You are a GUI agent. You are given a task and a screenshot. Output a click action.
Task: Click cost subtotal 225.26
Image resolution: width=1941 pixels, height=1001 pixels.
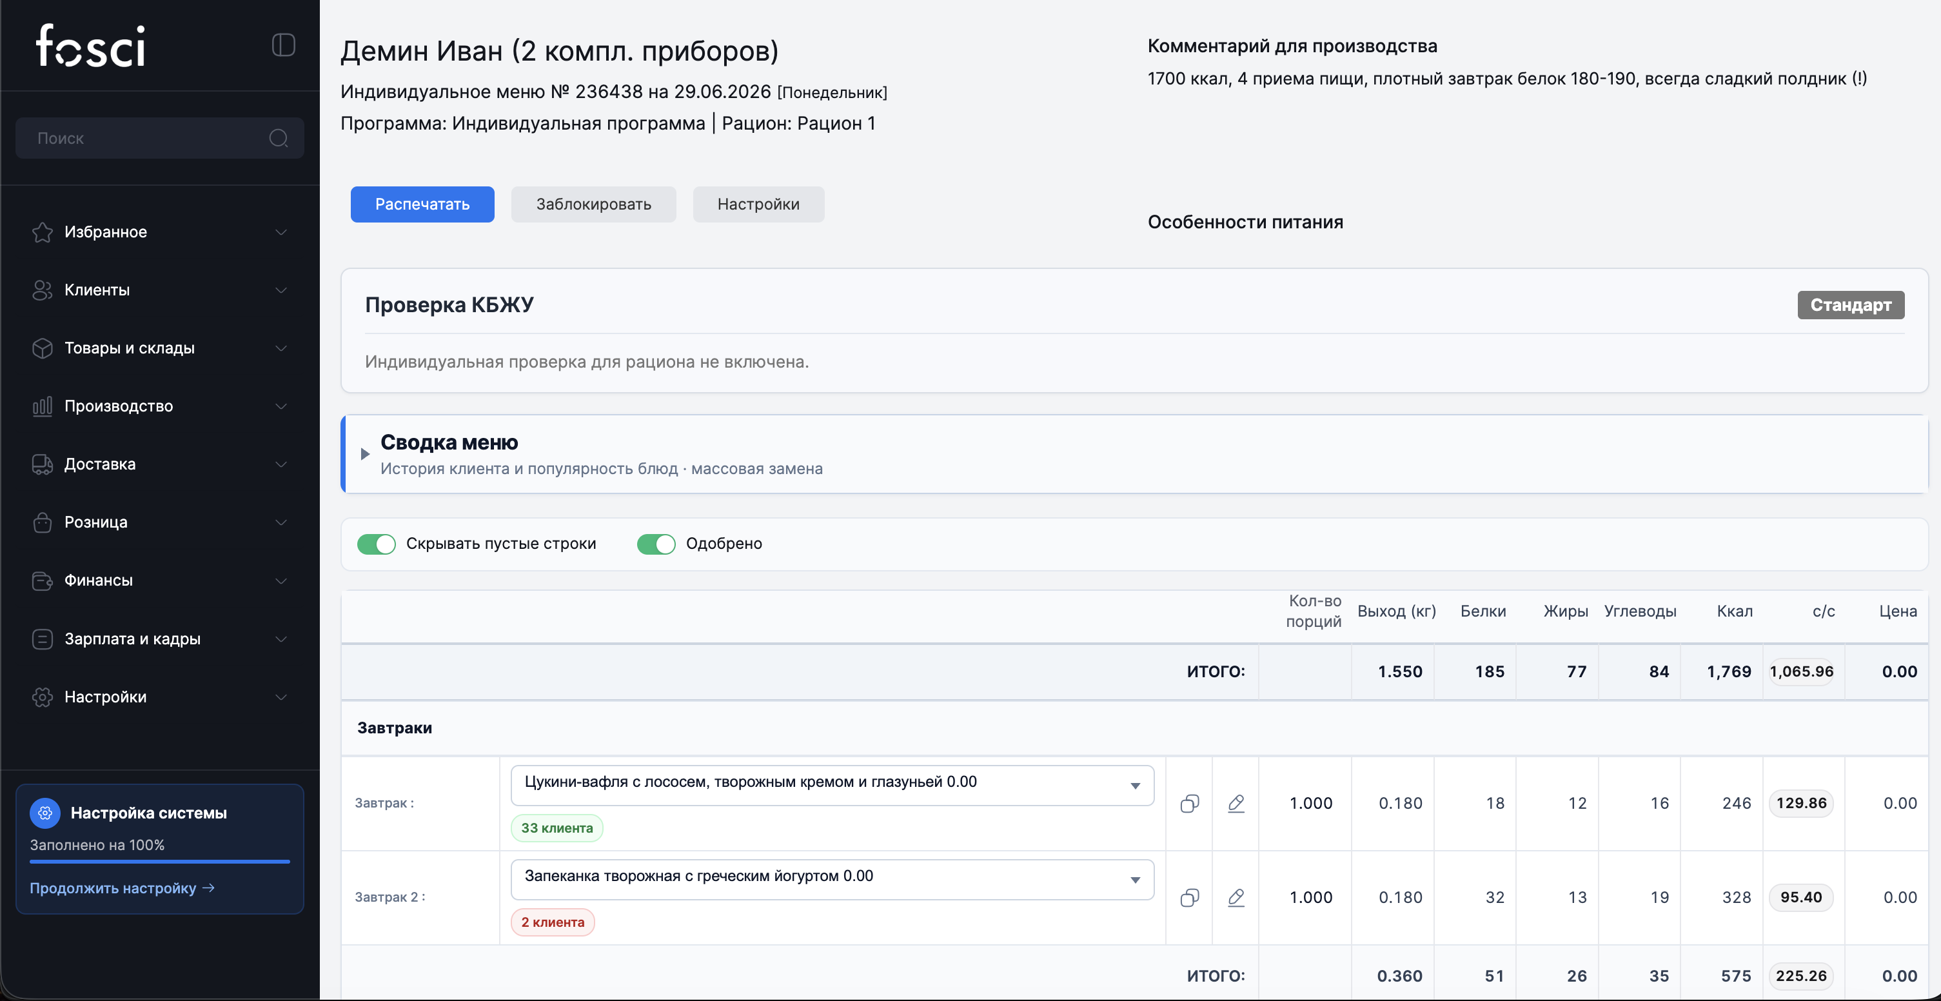point(1801,976)
